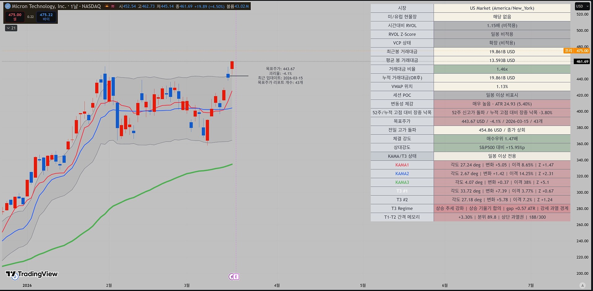Screen dimensions: 593x291
Task: Click the 300.00 price scale label
Action: pos(582,192)
